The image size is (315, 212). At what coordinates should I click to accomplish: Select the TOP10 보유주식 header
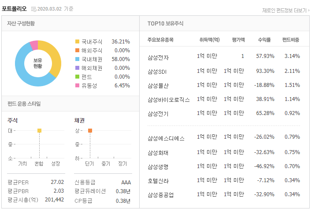click(x=165, y=23)
